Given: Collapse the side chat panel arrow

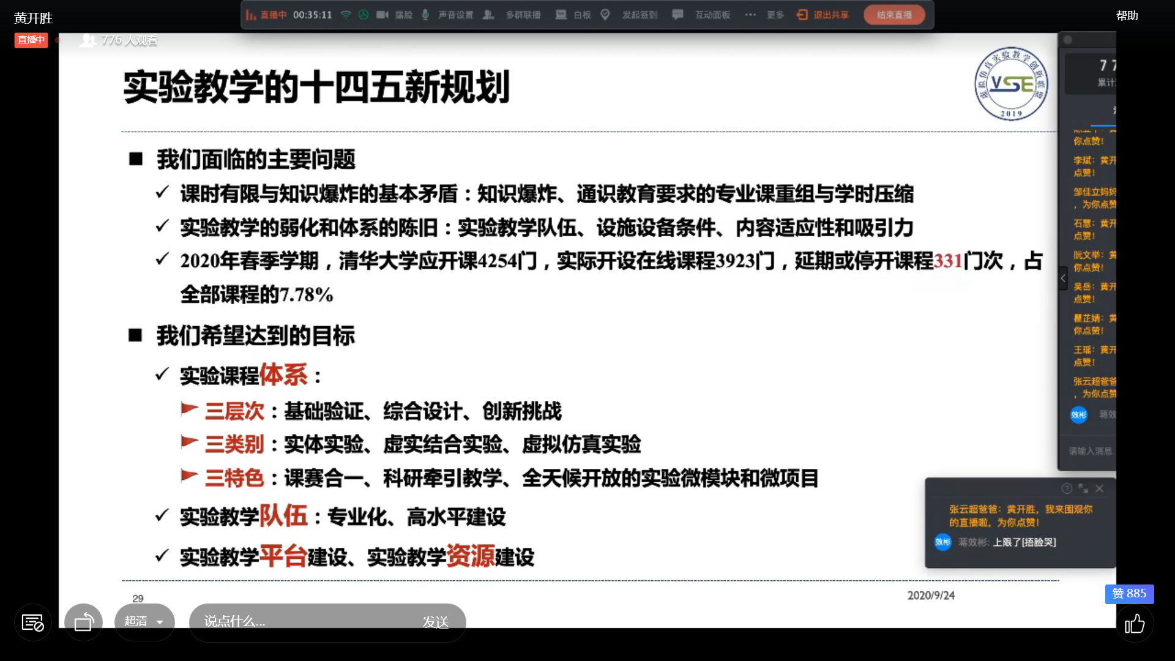Looking at the screenshot, I should (x=1063, y=278).
